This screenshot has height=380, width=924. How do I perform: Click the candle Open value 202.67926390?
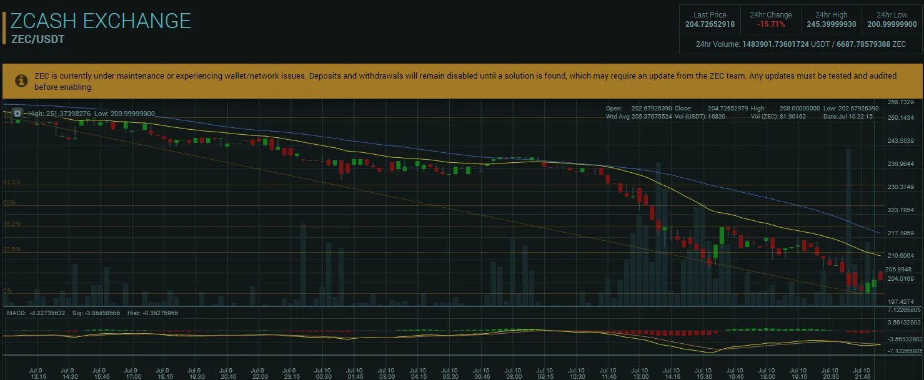point(652,109)
